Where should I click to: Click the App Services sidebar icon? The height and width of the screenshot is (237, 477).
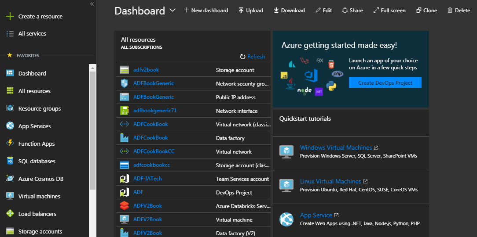pos(10,126)
